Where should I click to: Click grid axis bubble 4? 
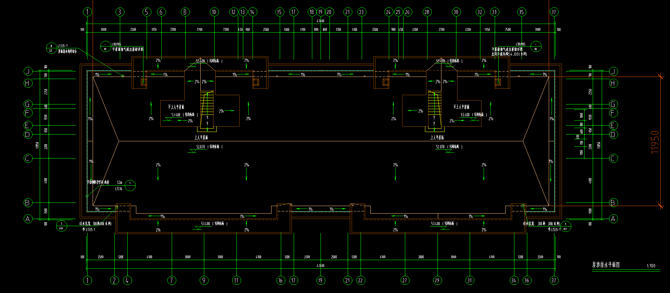[127, 280]
